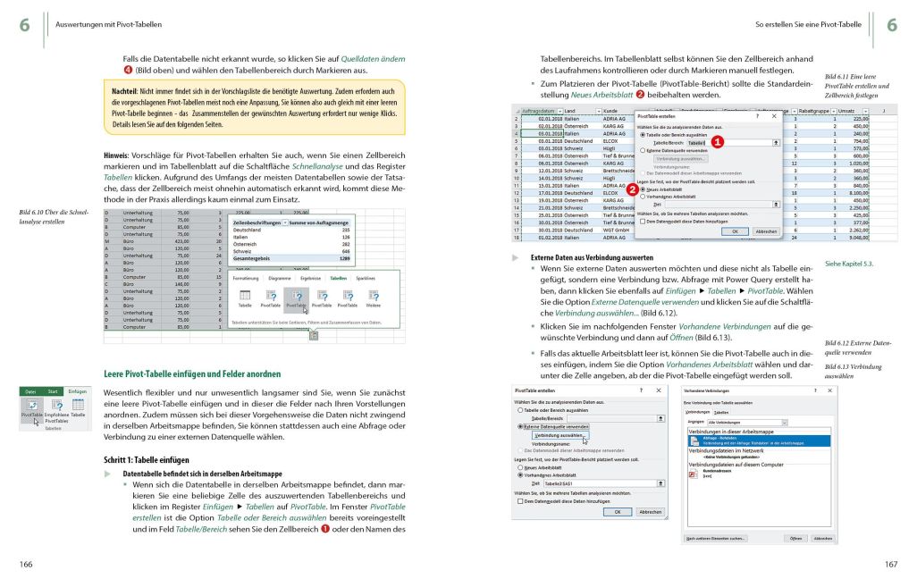
Task: Select the Kundenadressen connection file icon
Action: (x=694, y=474)
